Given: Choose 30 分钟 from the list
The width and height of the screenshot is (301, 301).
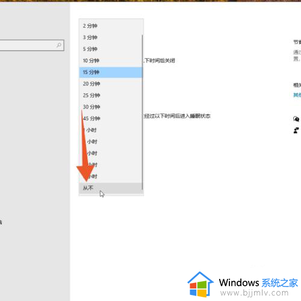Looking at the screenshot, I should tap(111, 107).
